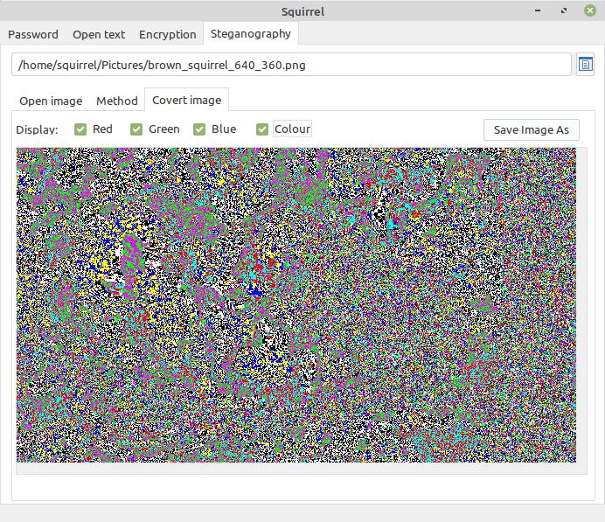Toggle the Colour display checkbox
Viewport: 605px width, 522px height.
262,129
